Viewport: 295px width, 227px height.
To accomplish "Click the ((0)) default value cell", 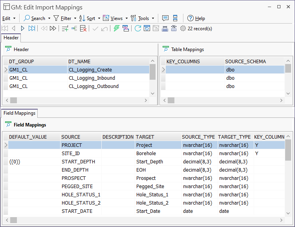I will [x=34, y=162].
